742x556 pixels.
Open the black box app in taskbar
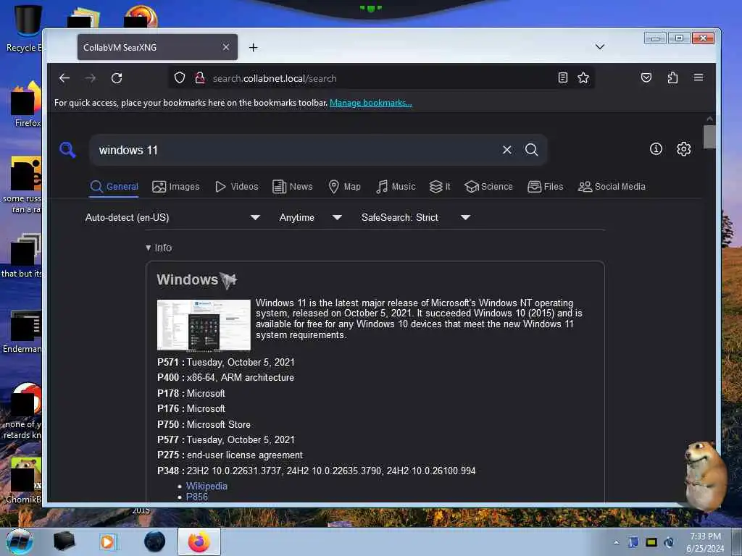pos(64,542)
